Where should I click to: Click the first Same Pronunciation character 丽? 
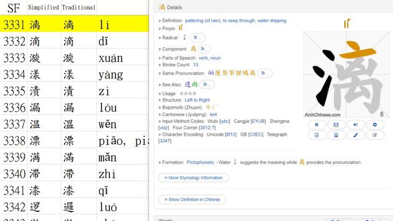coord(211,73)
